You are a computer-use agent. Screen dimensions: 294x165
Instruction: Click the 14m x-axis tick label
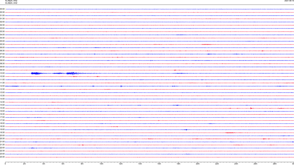point(140,164)
